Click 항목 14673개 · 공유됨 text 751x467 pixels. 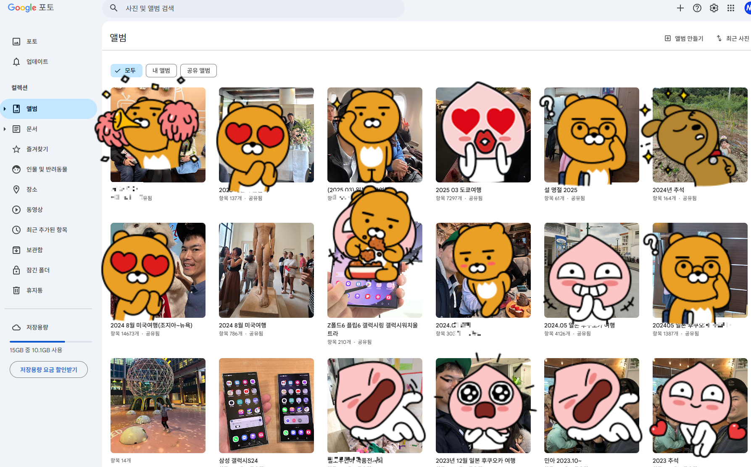click(135, 334)
